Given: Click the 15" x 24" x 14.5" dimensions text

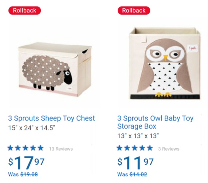Looking at the screenshot, I should [31, 128].
